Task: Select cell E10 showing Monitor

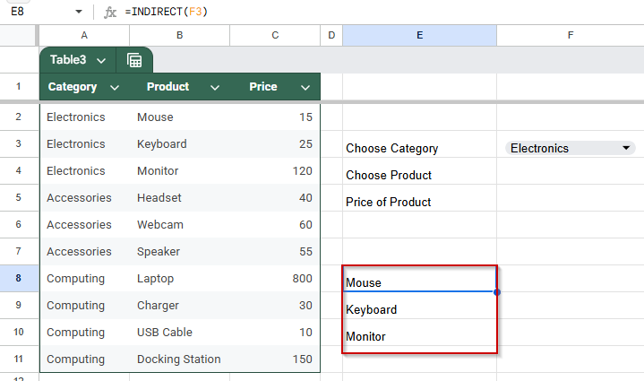Action: (x=420, y=332)
